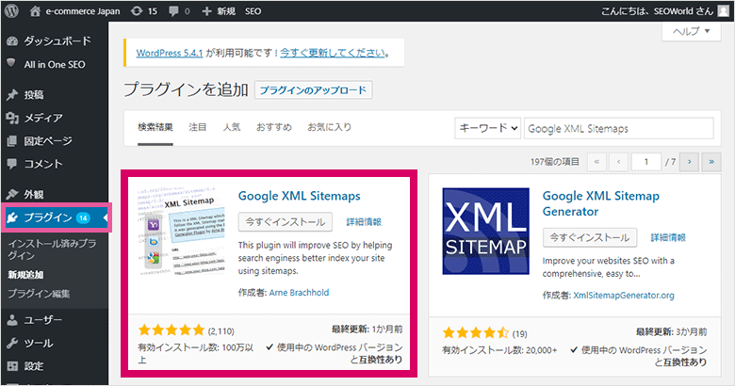
Task: Install Google XML Sitemap Generator plugin
Action: (x=590, y=237)
